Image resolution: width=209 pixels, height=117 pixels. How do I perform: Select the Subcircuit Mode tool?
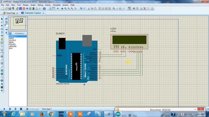tap(2, 39)
